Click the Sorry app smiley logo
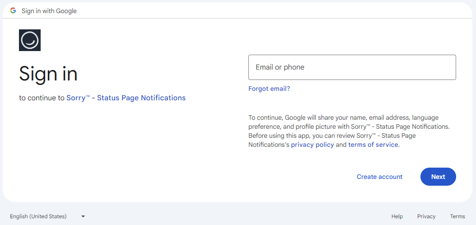Screen dimensions: 476x225 [x=30, y=40]
